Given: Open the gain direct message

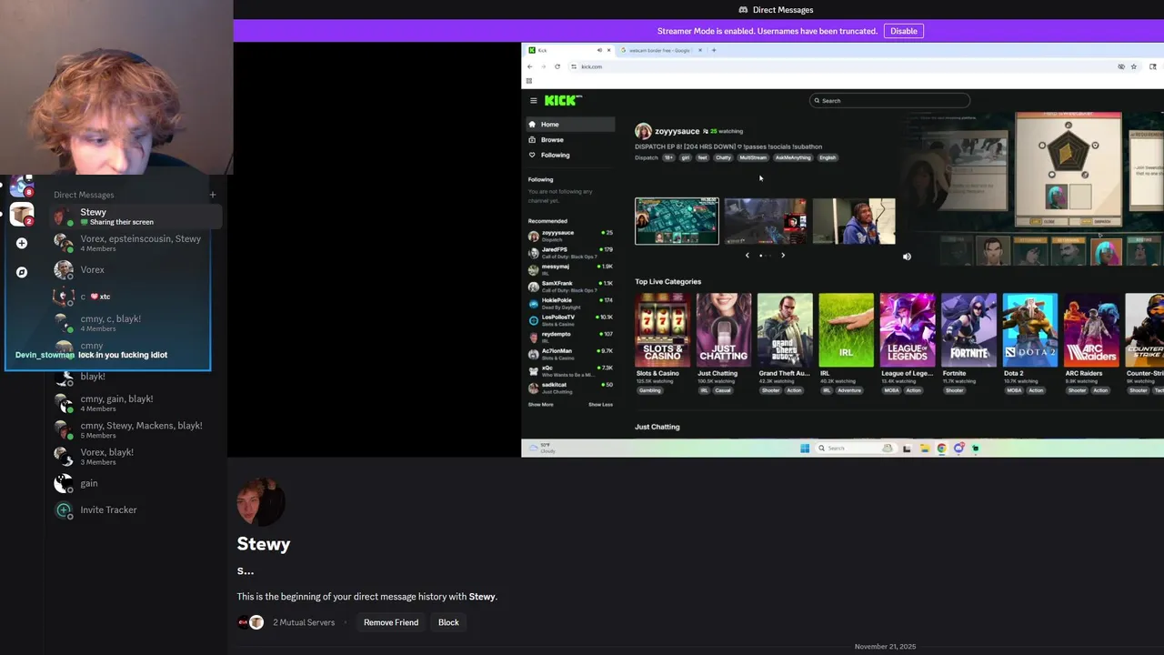Looking at the screenshot, I should 136,483.
